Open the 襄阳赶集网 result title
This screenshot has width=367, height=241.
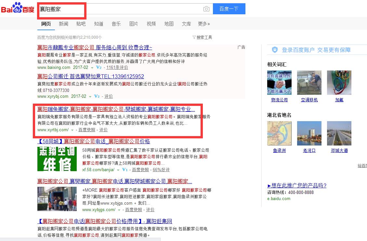click(x=105, y=221)
